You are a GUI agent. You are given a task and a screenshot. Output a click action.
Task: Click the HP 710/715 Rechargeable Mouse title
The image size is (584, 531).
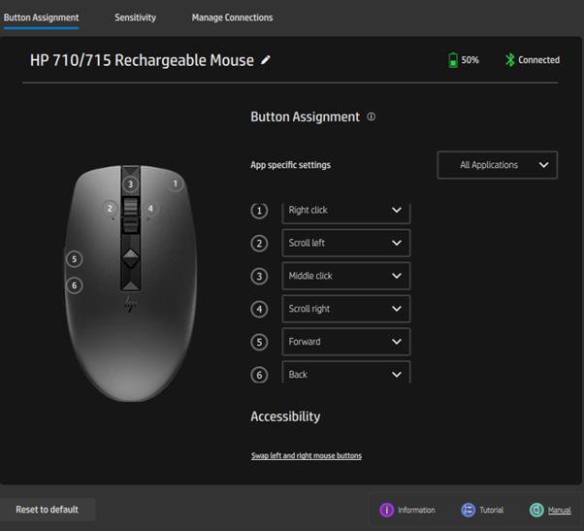click(x=142, y=60)
